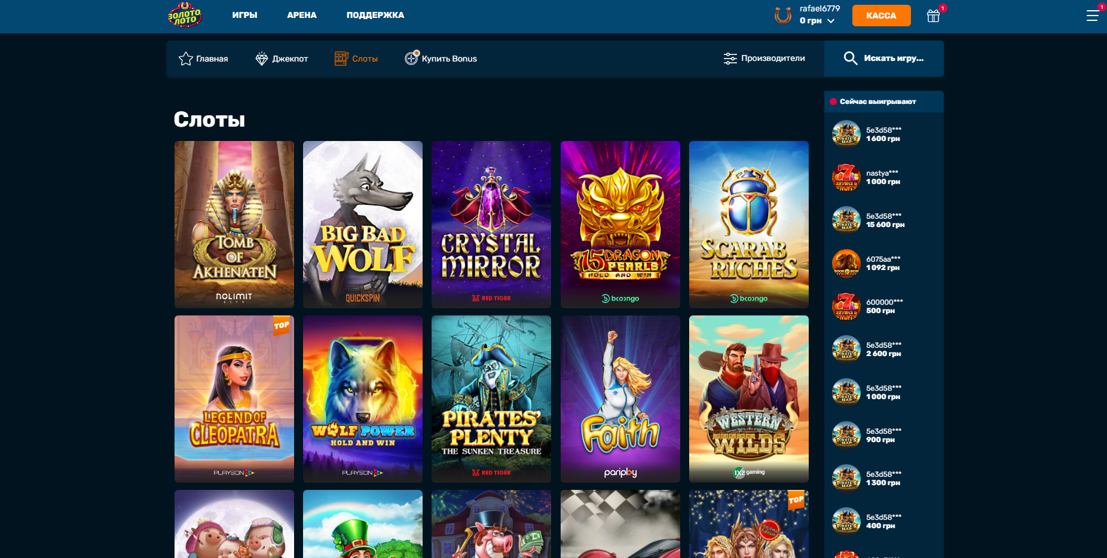Click the '6075aa***' winner name
This screenshot has width=1107, height=558.
[883, 259]
